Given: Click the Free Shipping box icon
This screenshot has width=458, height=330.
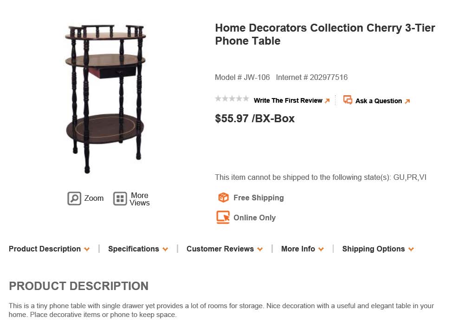Looking at the screenshot, I should [x=224, y=198].
